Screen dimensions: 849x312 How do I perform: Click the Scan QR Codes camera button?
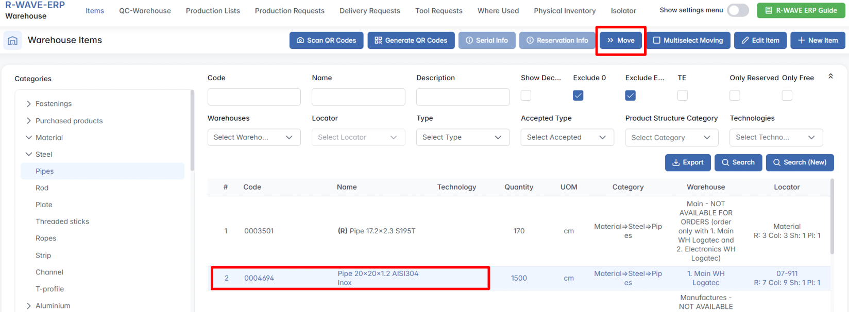[326, 41]
